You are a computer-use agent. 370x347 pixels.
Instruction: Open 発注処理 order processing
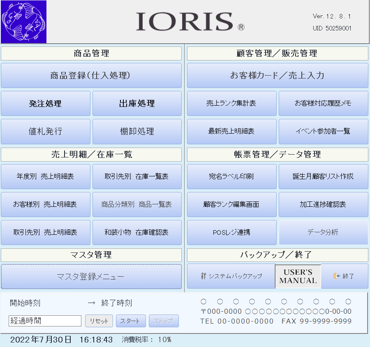pos(46,103)
